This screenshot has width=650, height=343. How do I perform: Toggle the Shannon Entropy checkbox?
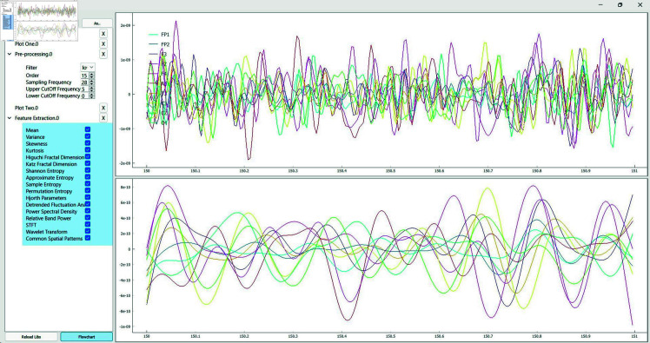pos(88,171)
